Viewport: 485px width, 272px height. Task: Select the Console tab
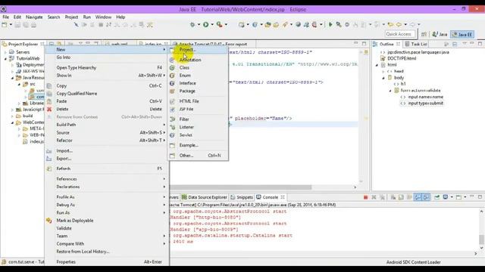(x=271, y=197)
